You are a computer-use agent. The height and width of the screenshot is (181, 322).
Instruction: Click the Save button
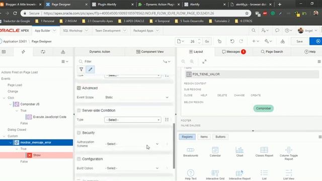299,41
